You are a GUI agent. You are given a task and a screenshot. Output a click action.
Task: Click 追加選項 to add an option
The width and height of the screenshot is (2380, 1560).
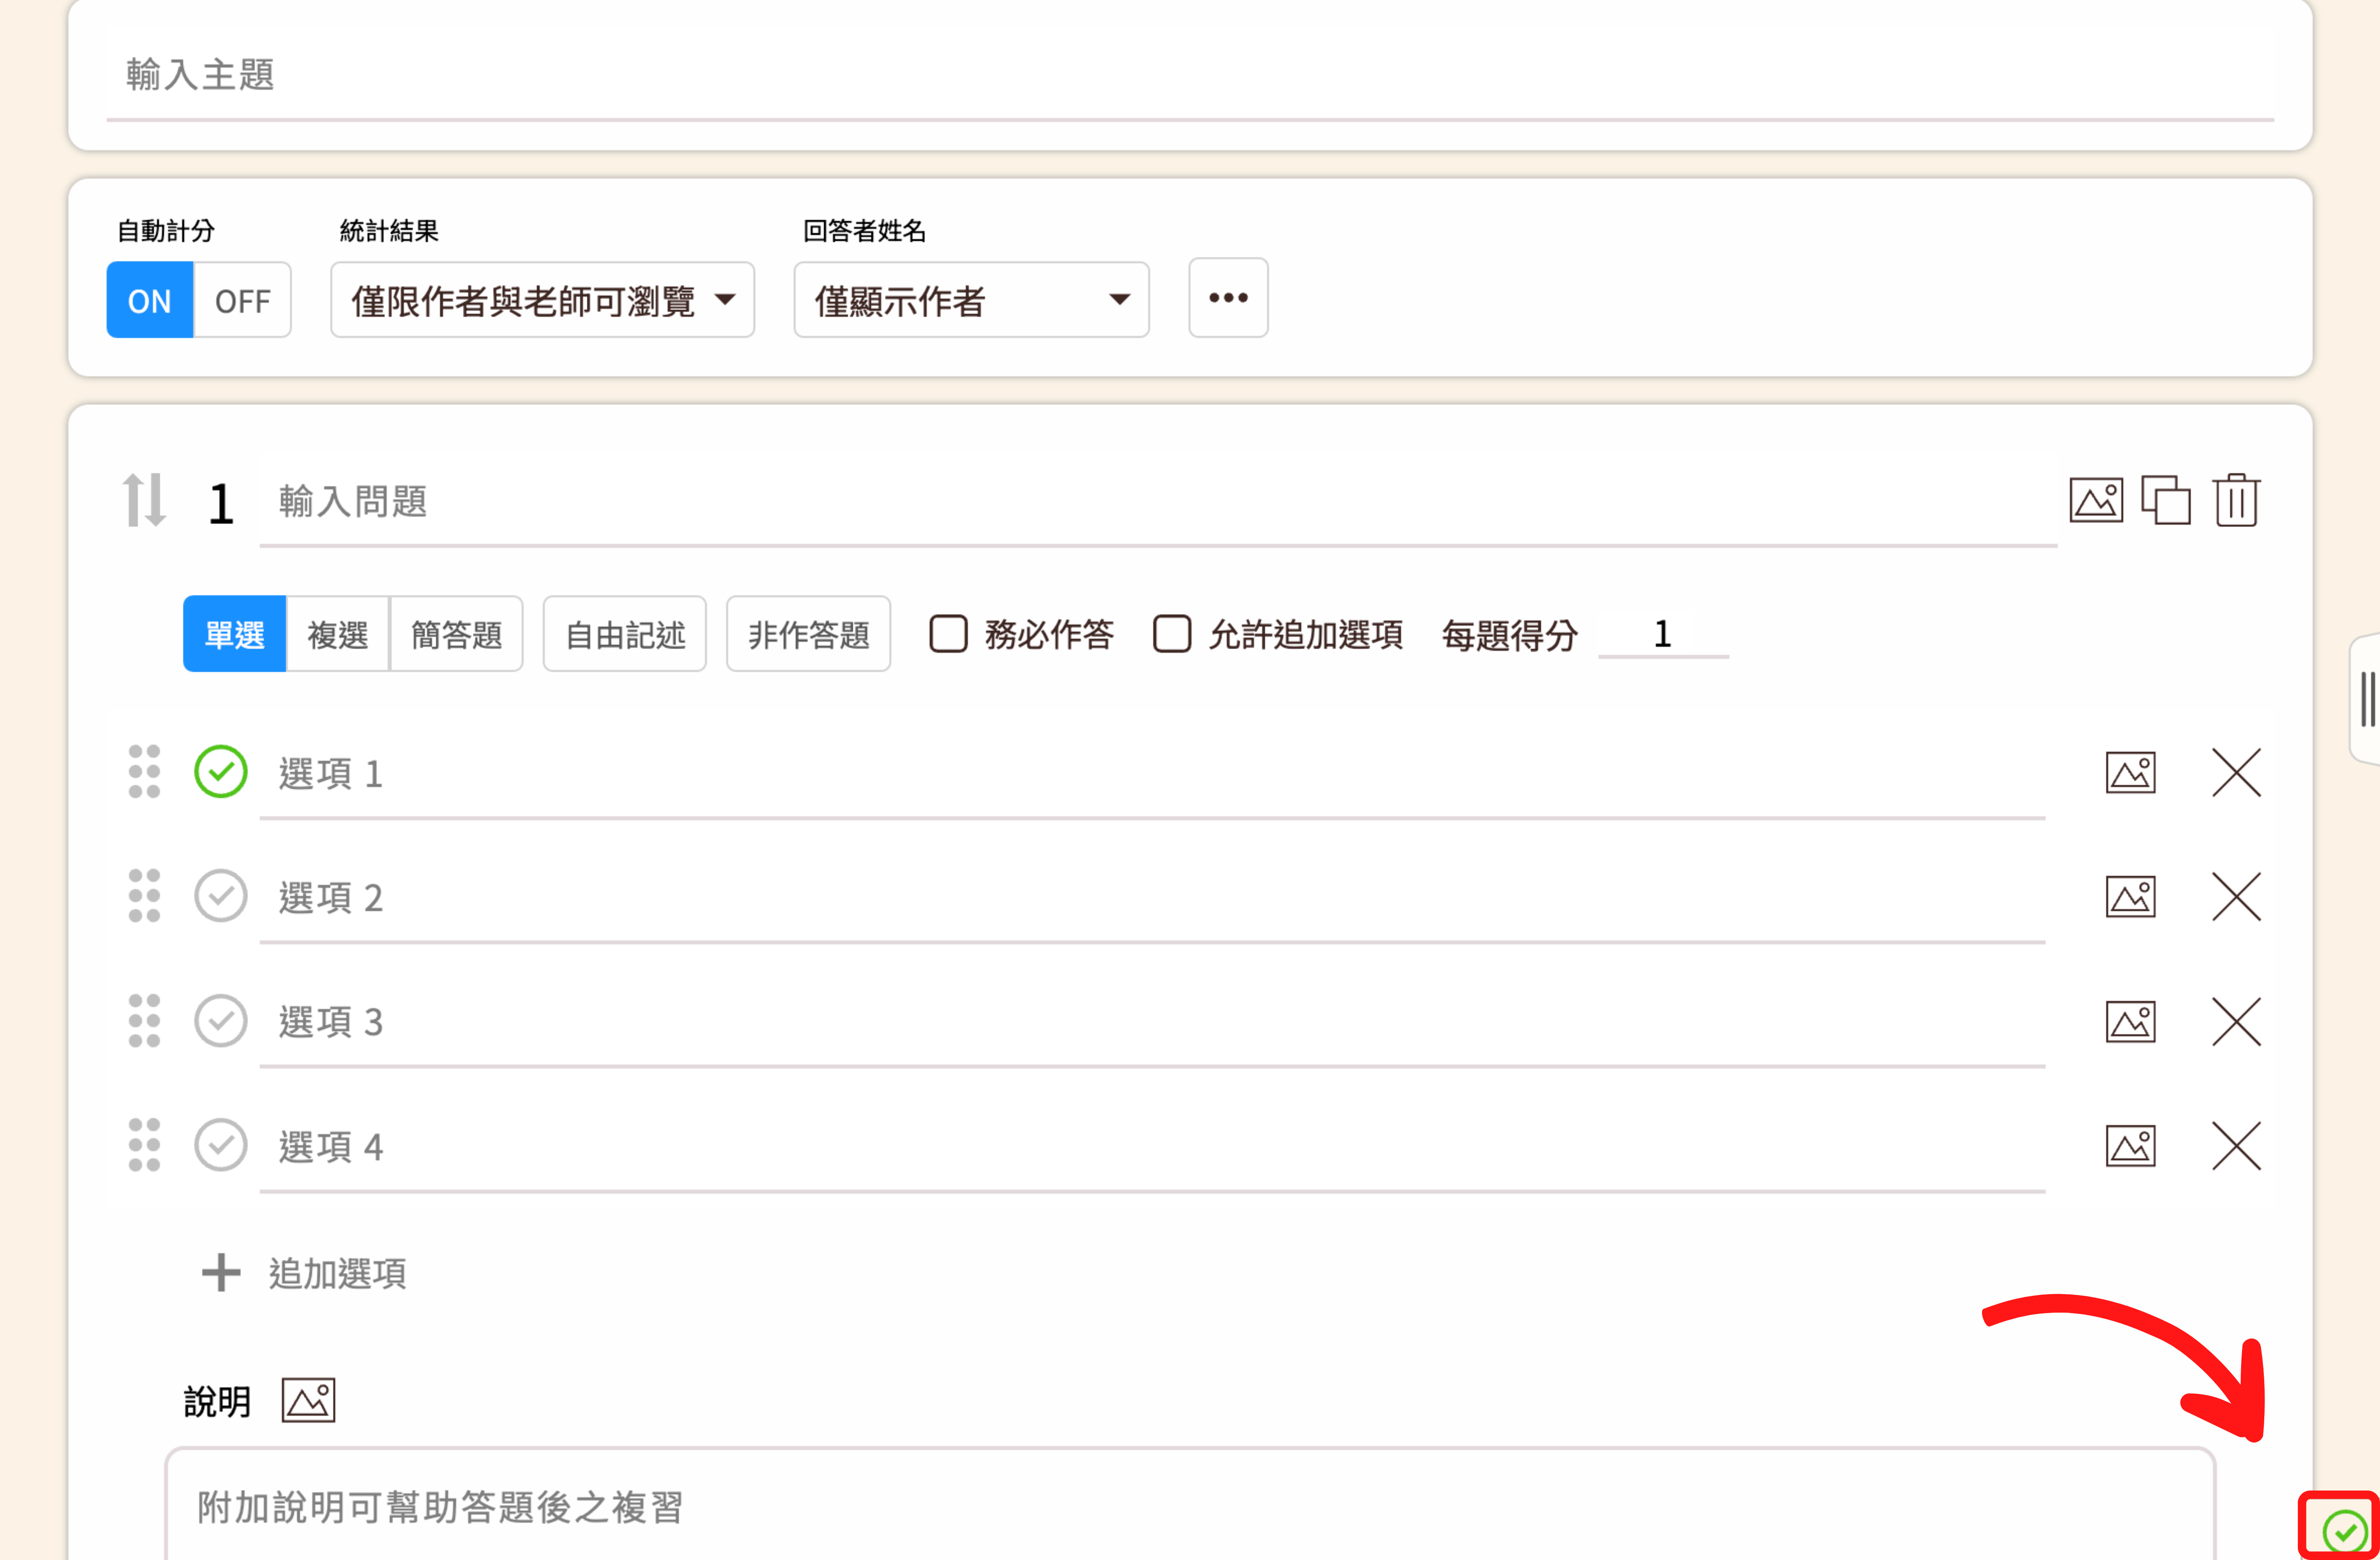[x=305, y=1273]
